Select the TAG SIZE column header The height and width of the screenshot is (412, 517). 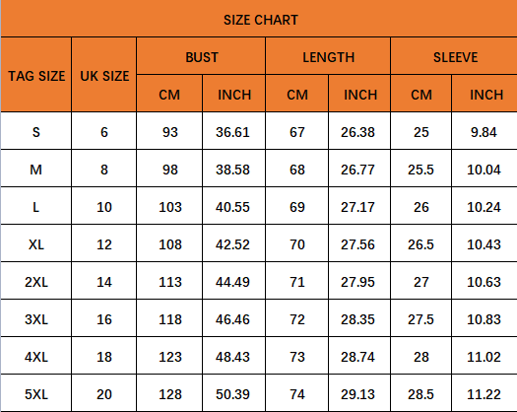(36, 75)
